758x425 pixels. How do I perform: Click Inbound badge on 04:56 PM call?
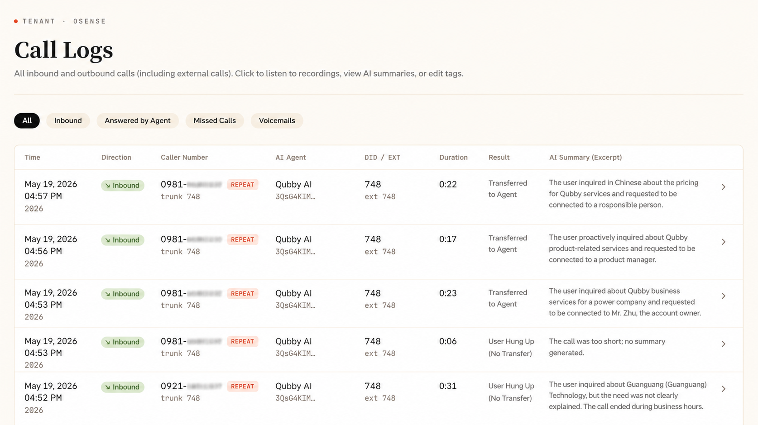pos(123,240)
